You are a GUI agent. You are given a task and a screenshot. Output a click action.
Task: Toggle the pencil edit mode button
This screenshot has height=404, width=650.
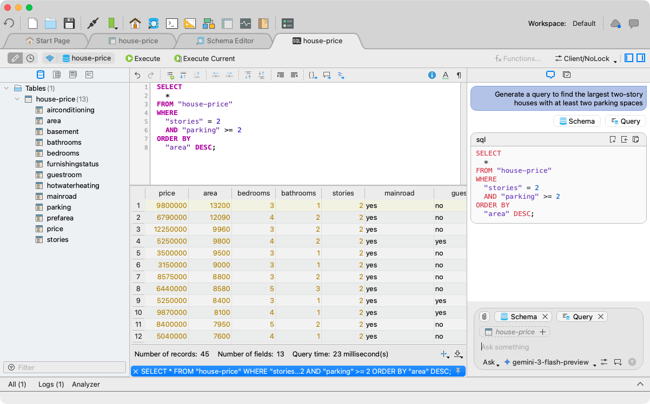15,58
